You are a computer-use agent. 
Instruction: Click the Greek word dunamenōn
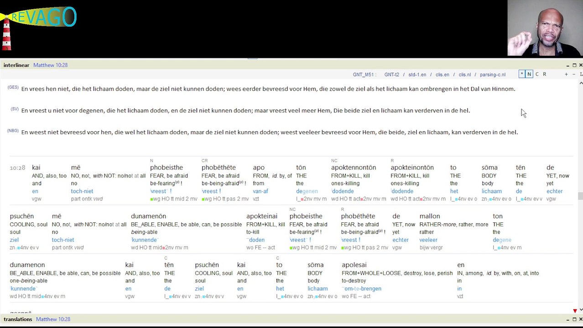point(148,216)
